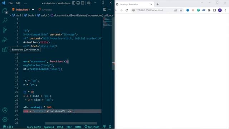Go forward in the browser
Screen dimensions: 229x129
[121, 10]
